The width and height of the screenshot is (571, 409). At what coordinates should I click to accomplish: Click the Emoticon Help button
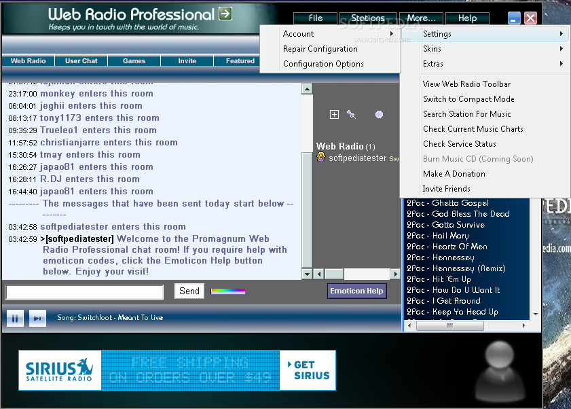point(357,291)
